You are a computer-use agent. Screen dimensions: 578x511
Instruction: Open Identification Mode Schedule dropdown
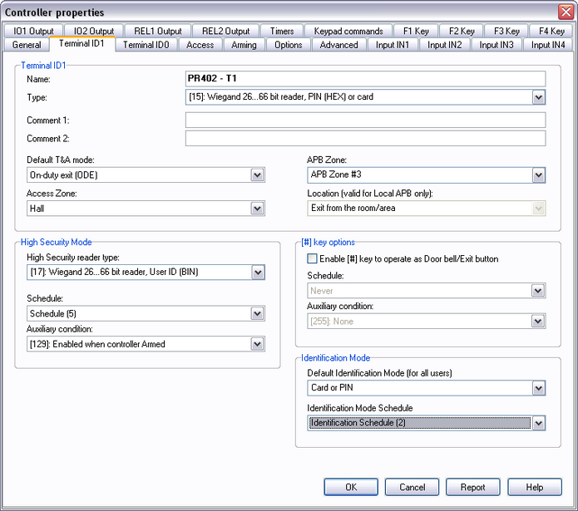(x=538, y=423)
